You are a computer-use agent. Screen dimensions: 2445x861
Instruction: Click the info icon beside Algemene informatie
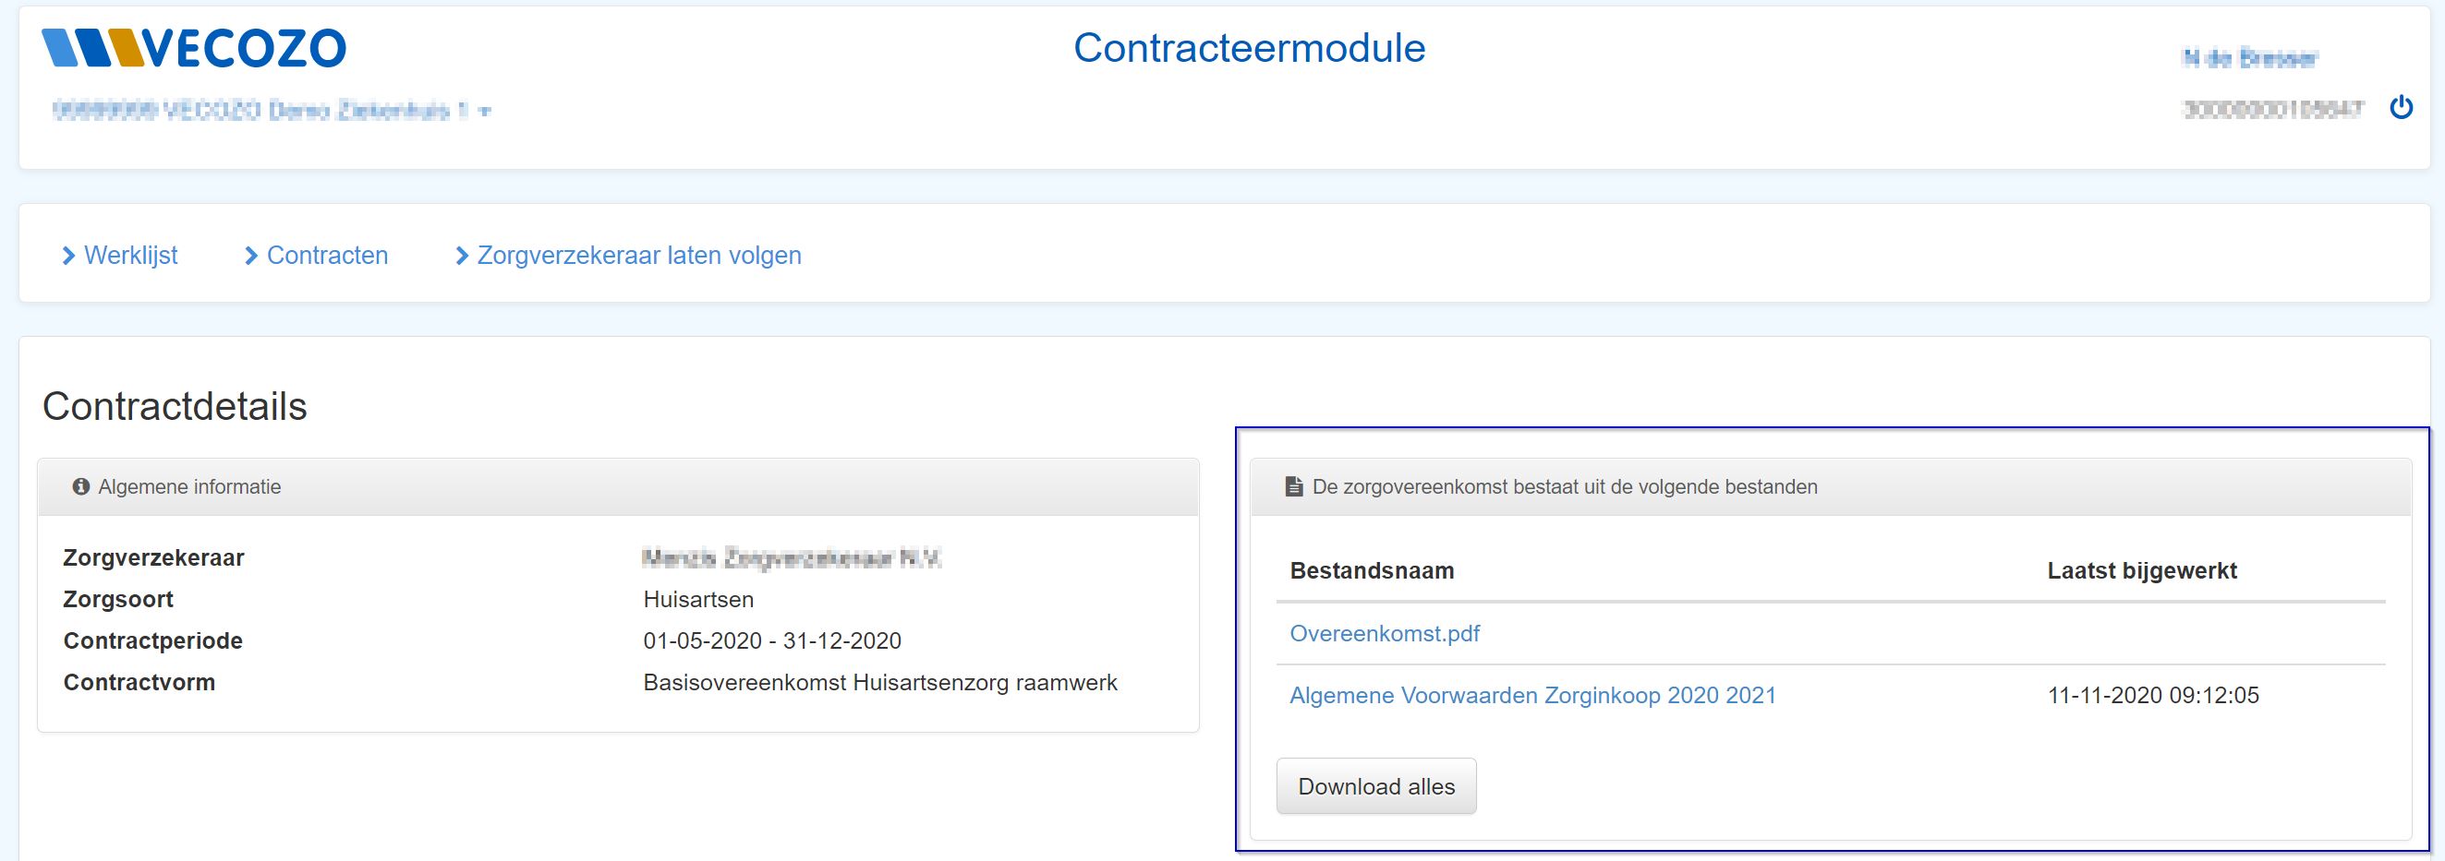[80, 486]
